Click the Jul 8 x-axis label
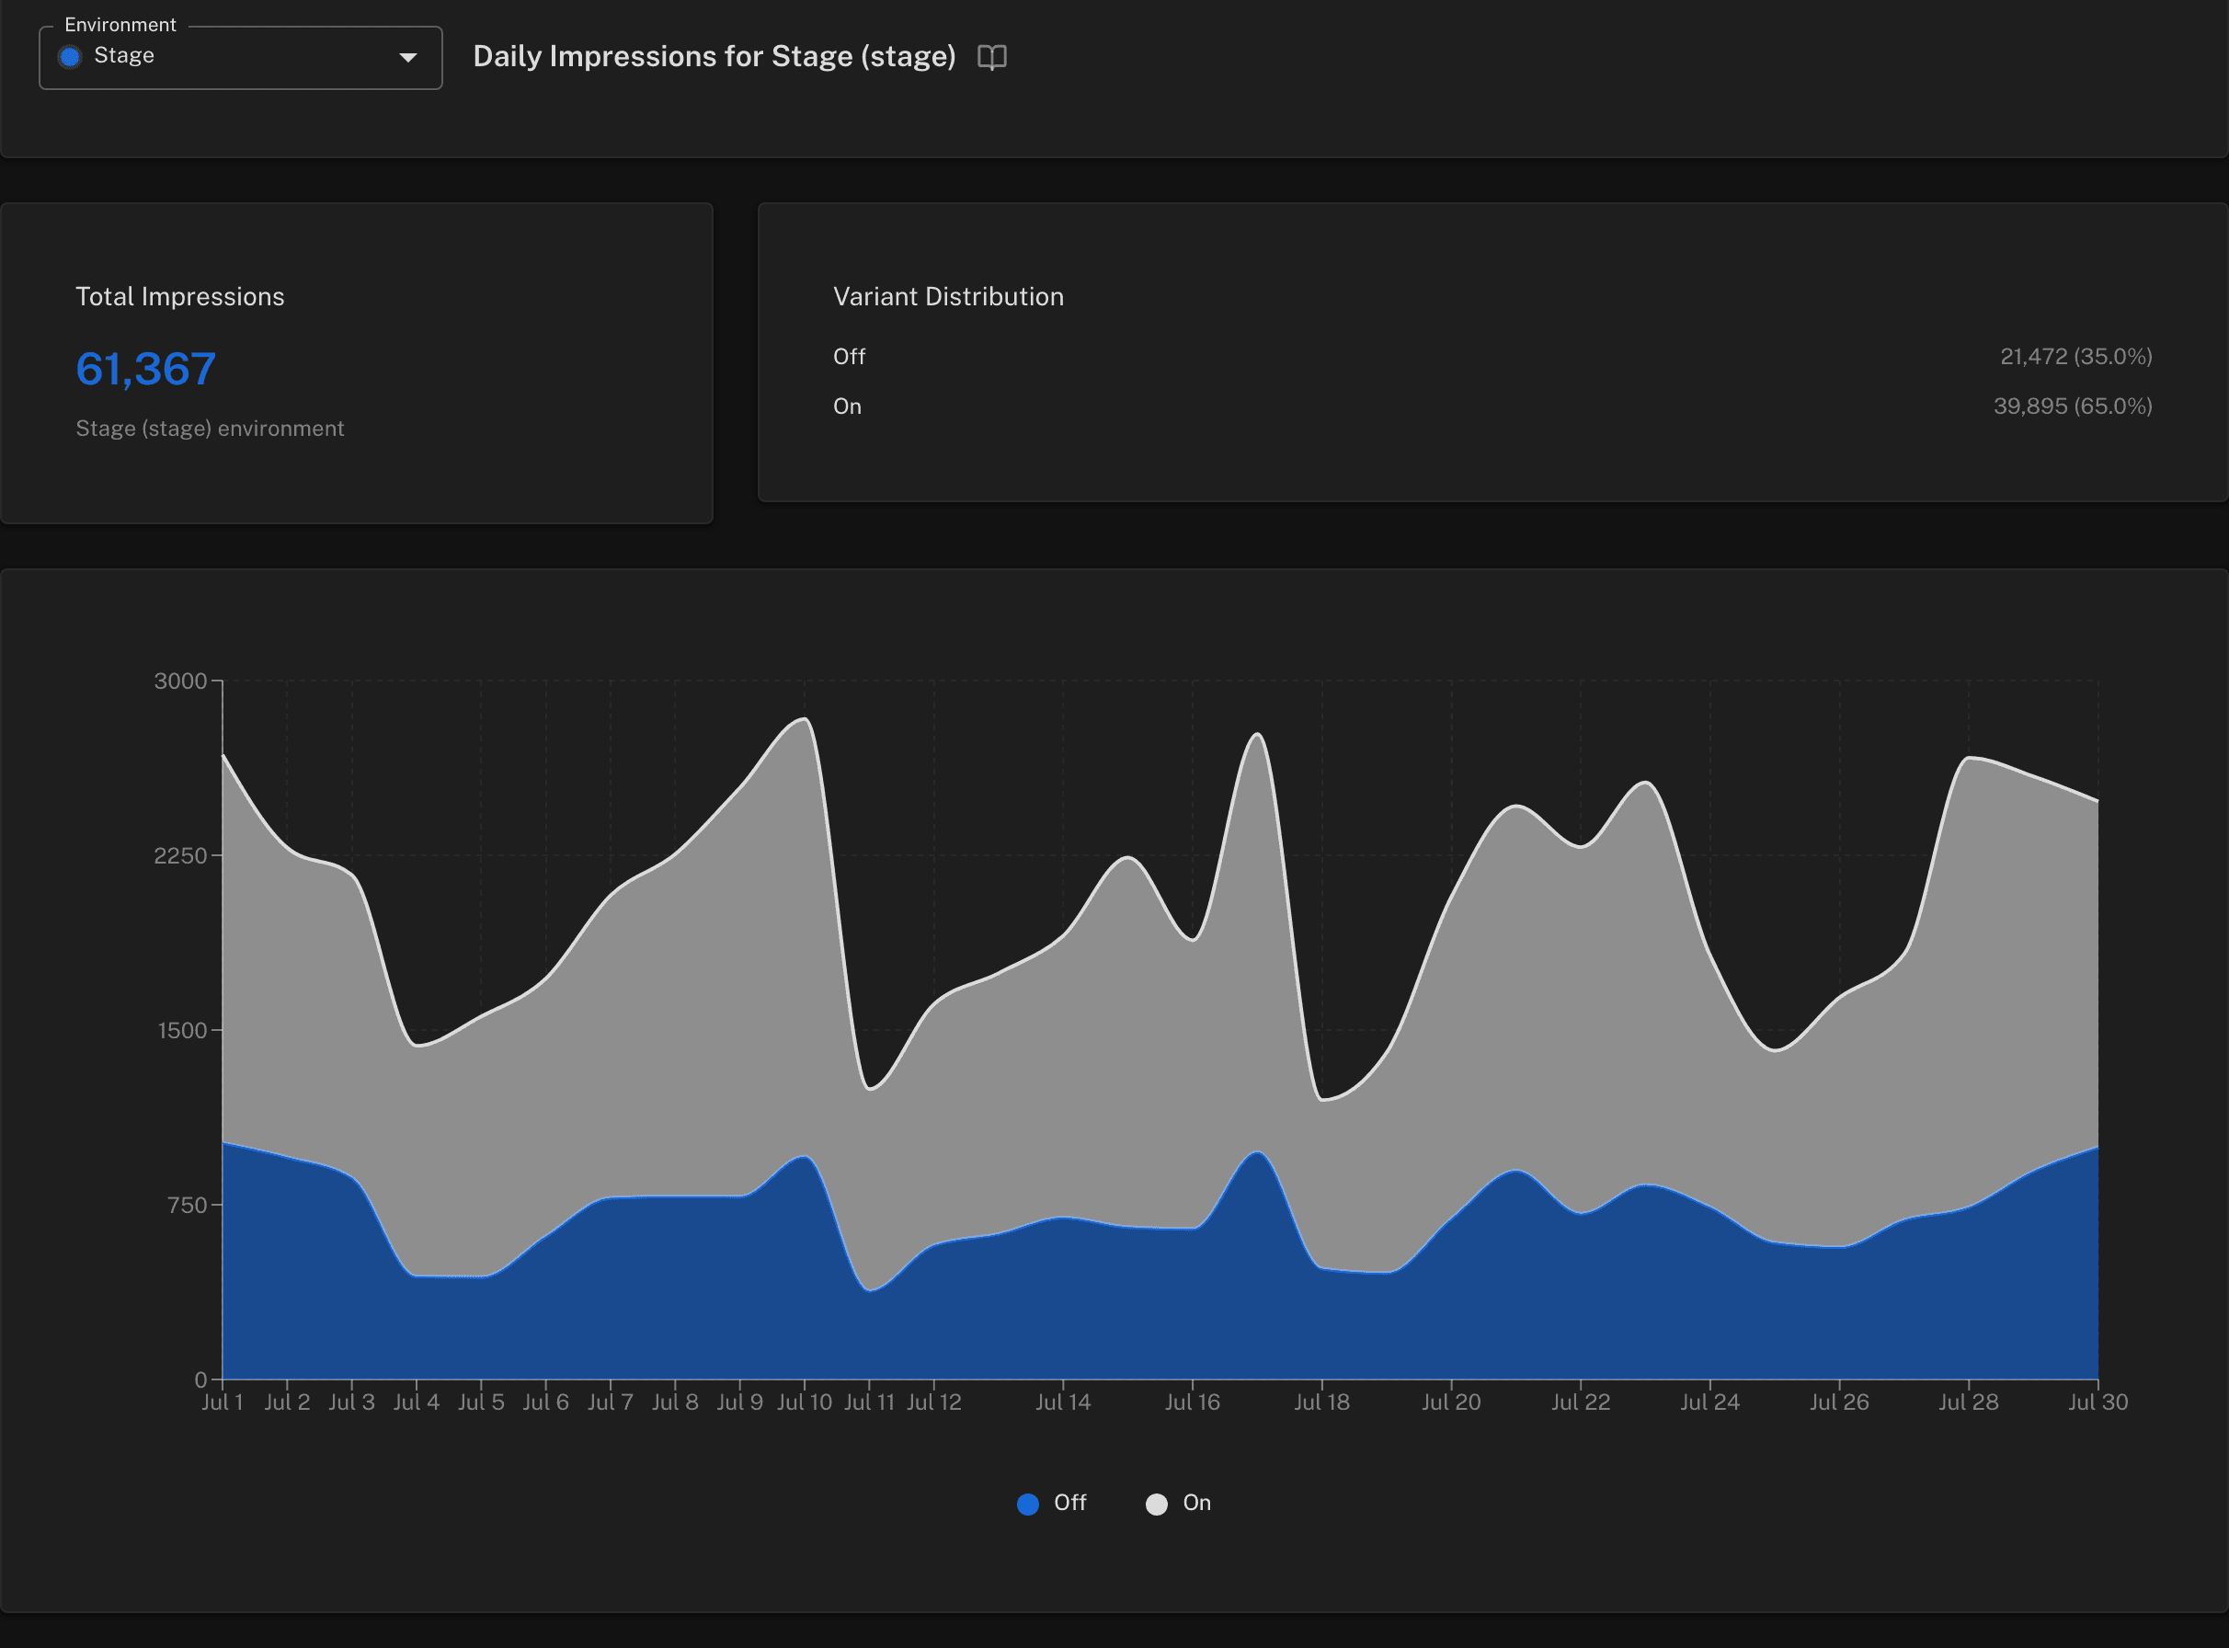The image size is (2229, 1648). pyautogui.click(x=675, y=1402)
